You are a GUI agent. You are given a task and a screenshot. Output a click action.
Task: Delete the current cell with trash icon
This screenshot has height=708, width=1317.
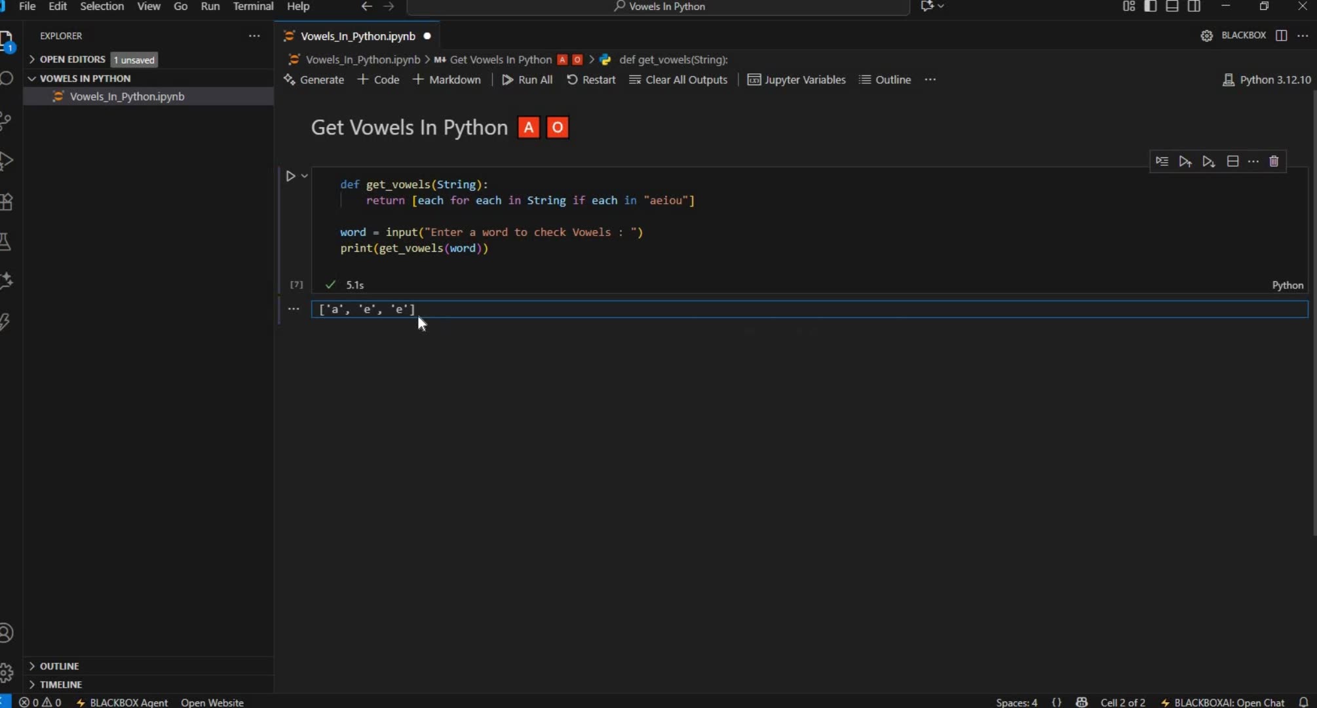click(x=1274, y=161)
